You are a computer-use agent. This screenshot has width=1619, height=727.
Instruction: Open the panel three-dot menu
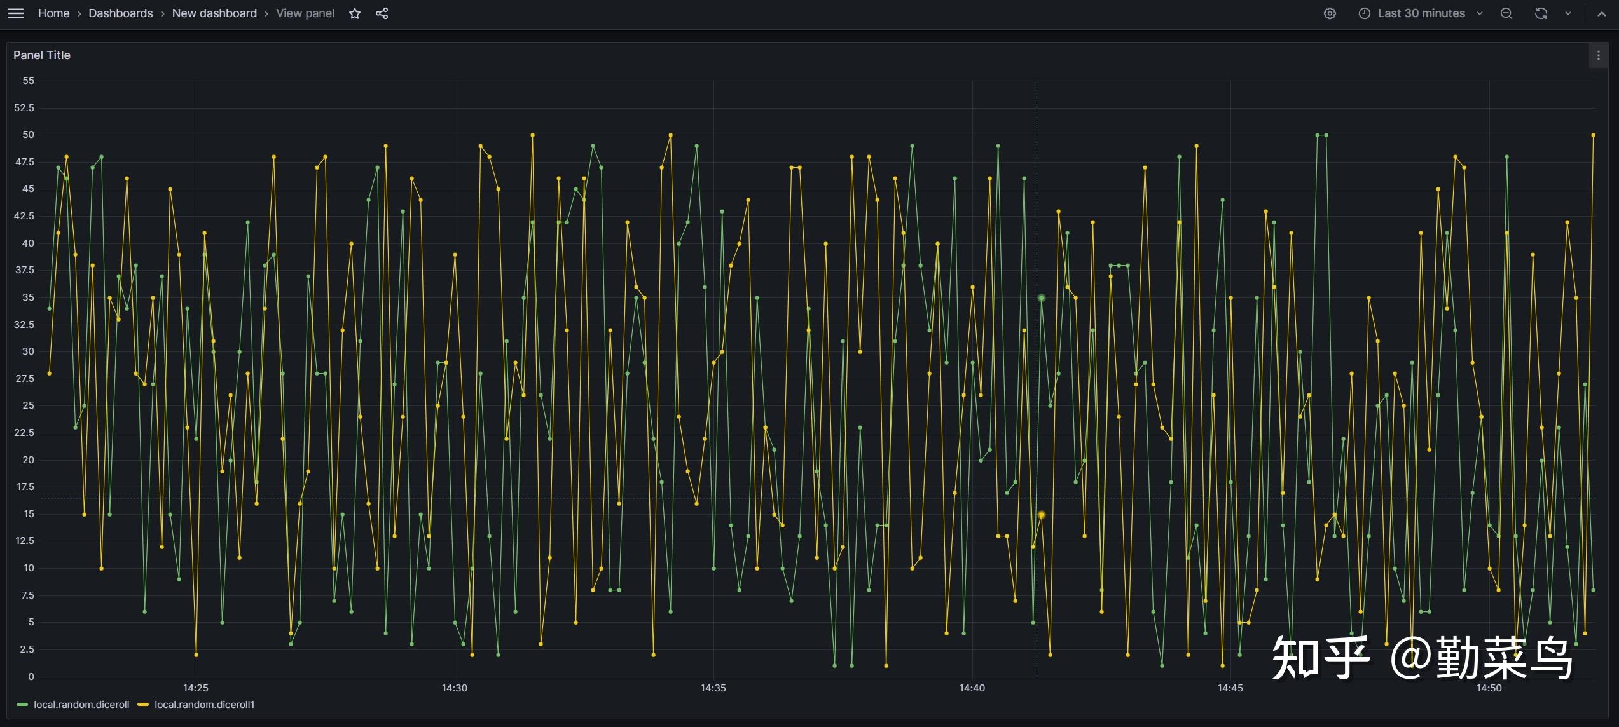coord(1598,55)
